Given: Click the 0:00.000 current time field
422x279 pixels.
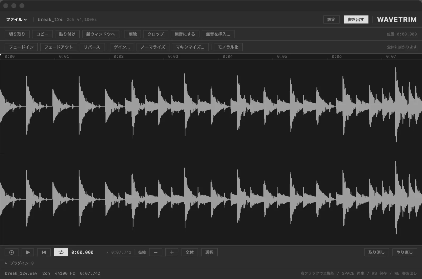Looking at the screenshot, I should pos(82,252).
